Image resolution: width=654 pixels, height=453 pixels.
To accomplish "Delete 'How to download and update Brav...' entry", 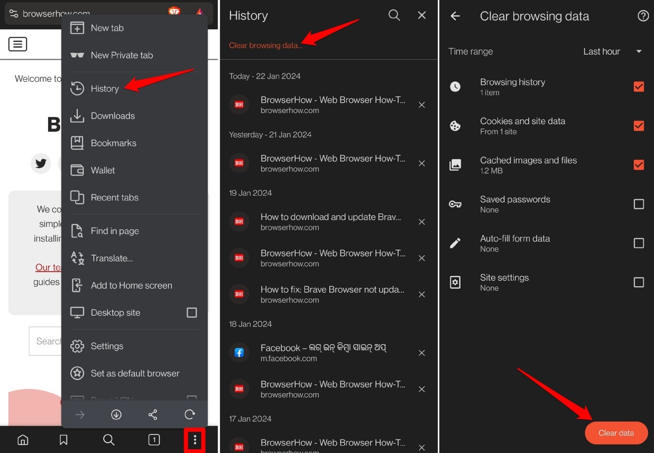I will [422, 222].
